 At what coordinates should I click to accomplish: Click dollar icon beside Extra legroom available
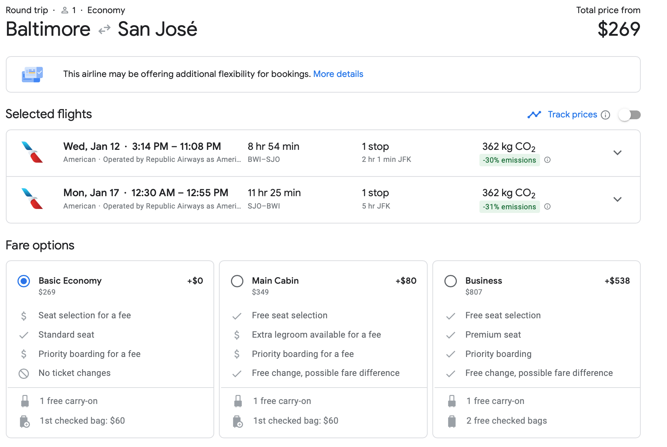pos(237,335)
